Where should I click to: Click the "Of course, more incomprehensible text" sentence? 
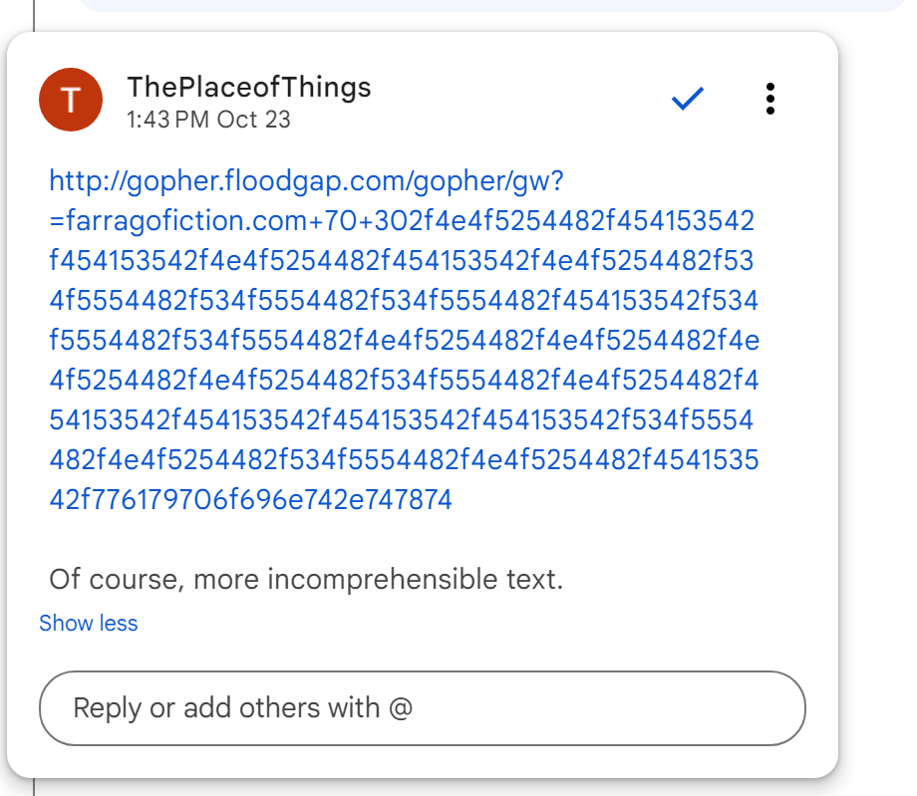click(x=306, y=579)
